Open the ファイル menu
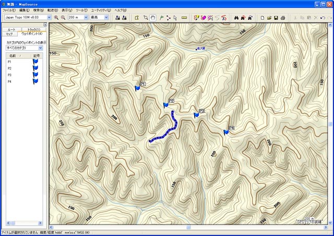 point(9,10)
